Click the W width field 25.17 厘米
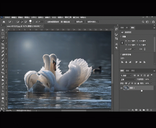 click(131, 41)
